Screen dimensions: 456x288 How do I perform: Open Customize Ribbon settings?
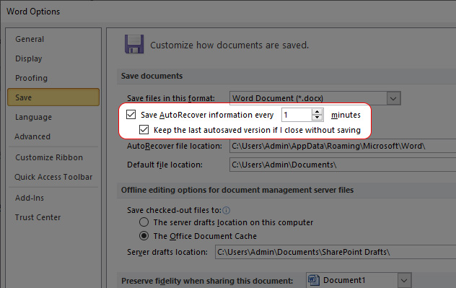(x=49, y=157)
